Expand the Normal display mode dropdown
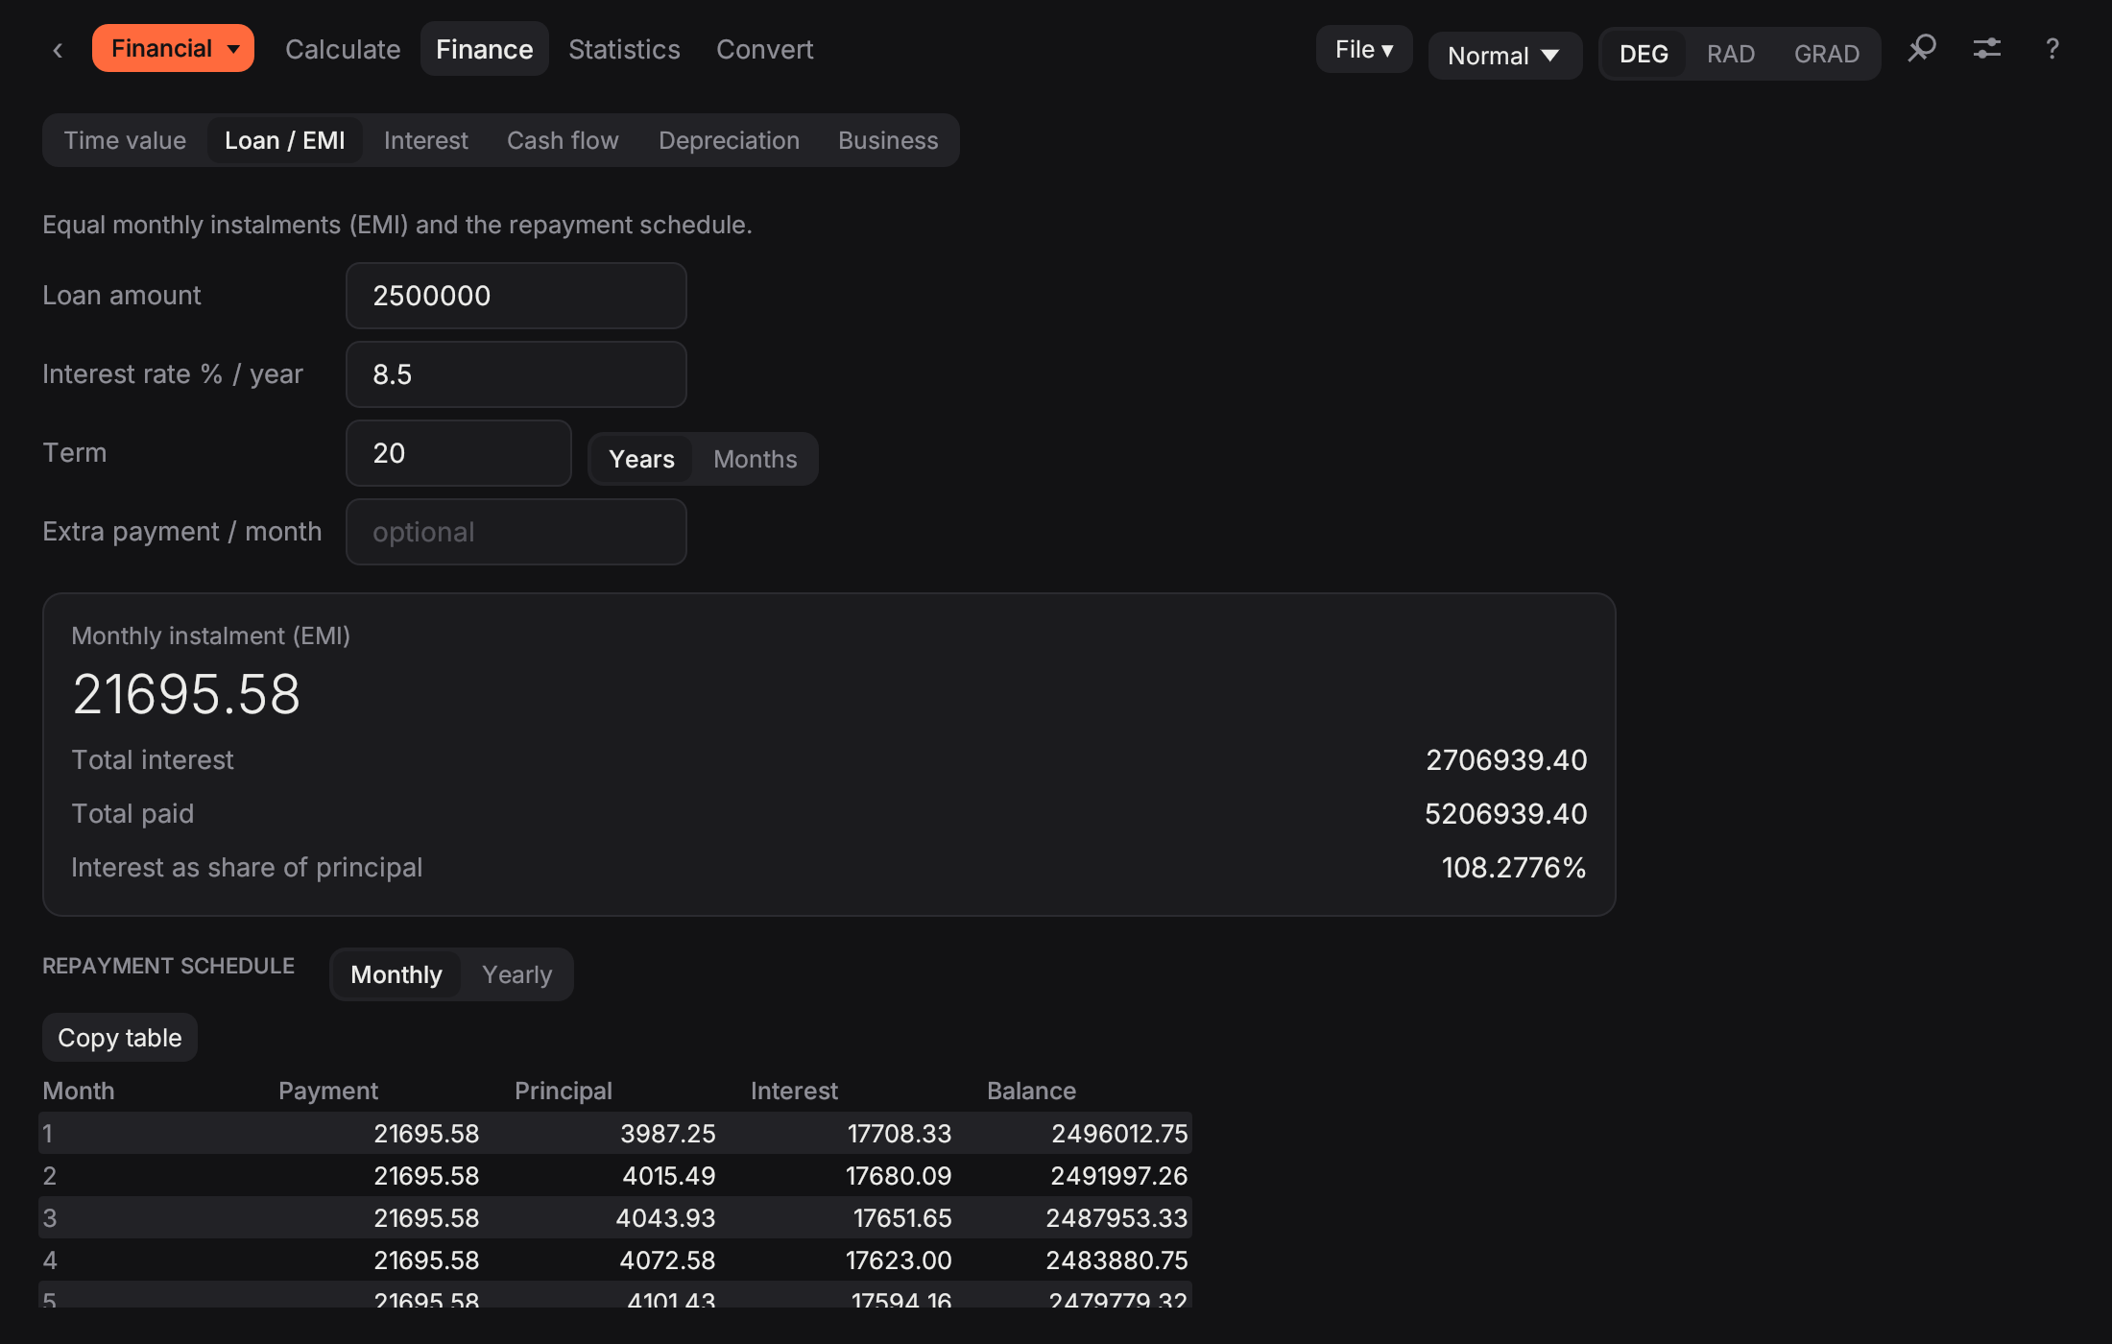 (1504, 56)
